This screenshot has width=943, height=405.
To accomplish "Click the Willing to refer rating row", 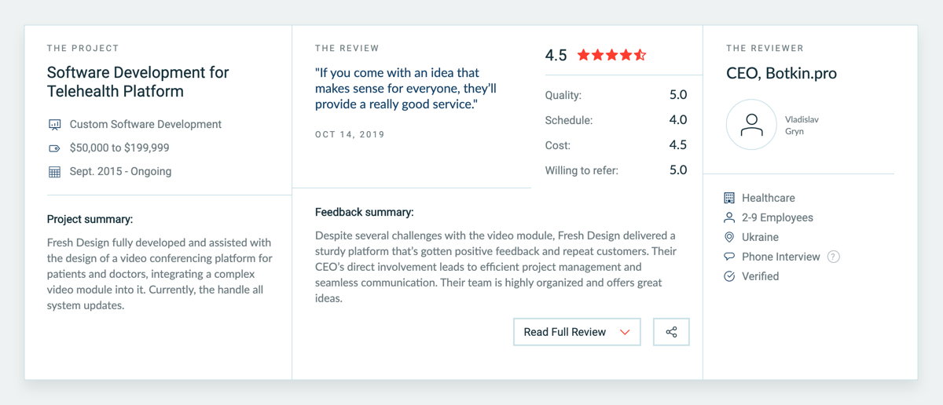I will [616, 170].
